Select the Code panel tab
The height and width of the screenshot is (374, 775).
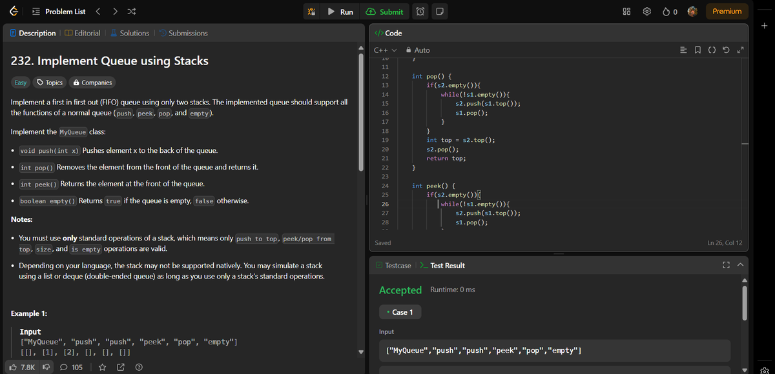(389, 33)
